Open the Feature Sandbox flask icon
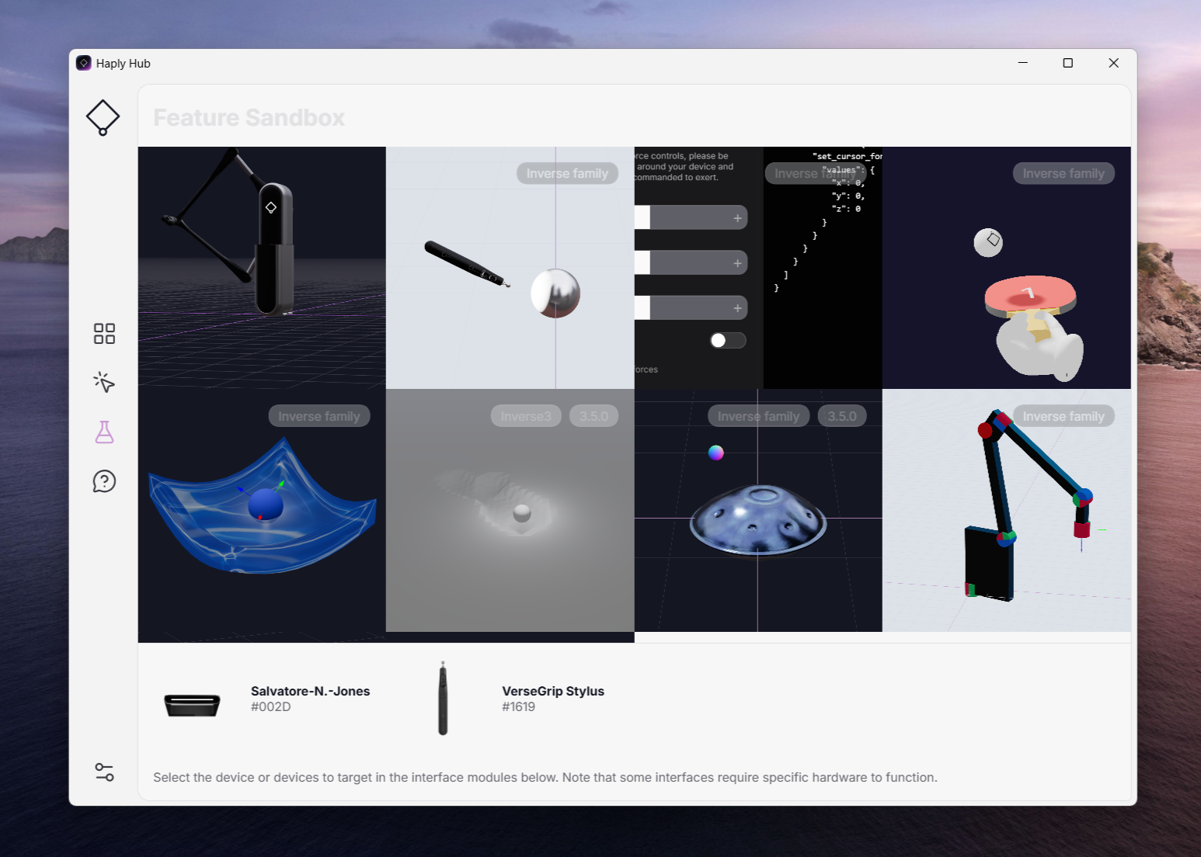 tap(104, 432)
